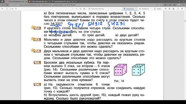Add this page to favorites with the star icon

[160, 5]
